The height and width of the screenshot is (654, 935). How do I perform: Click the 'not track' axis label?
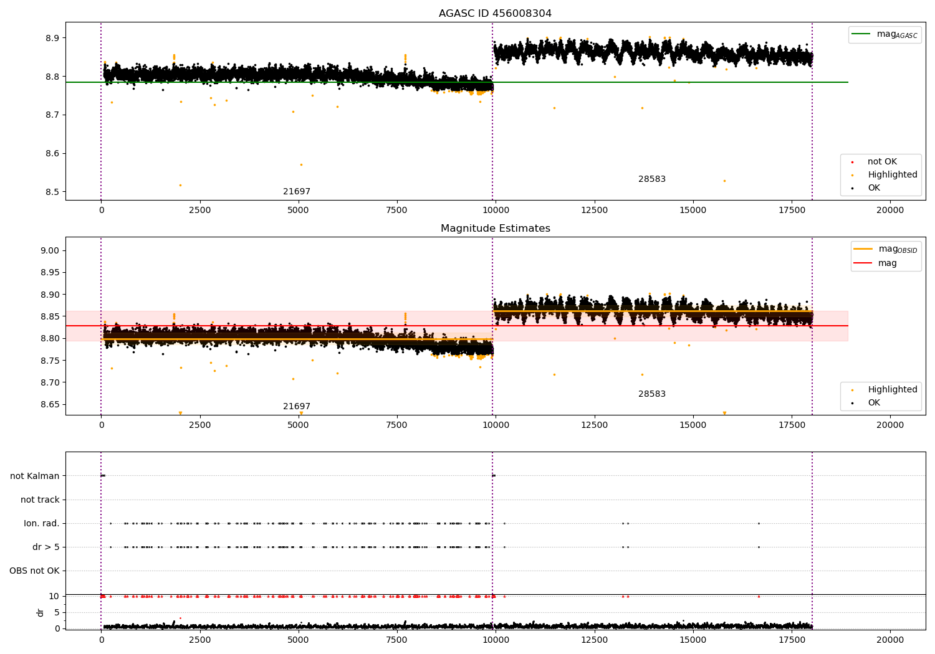[x=40, y=500]
